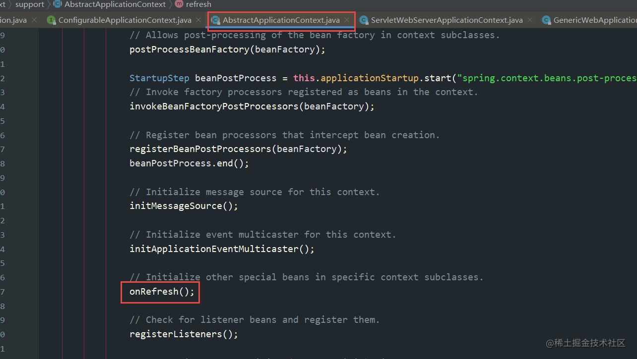Click comment 'Register bean processors that intercept'
The width and height of the screenshot is (637, 359).
pyautogui.click(x=285, y=135)
